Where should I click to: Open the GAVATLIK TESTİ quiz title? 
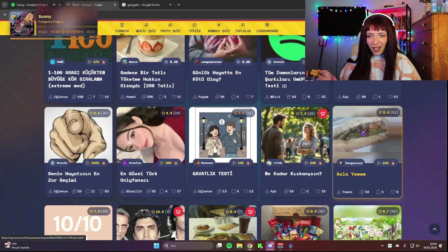212,174
